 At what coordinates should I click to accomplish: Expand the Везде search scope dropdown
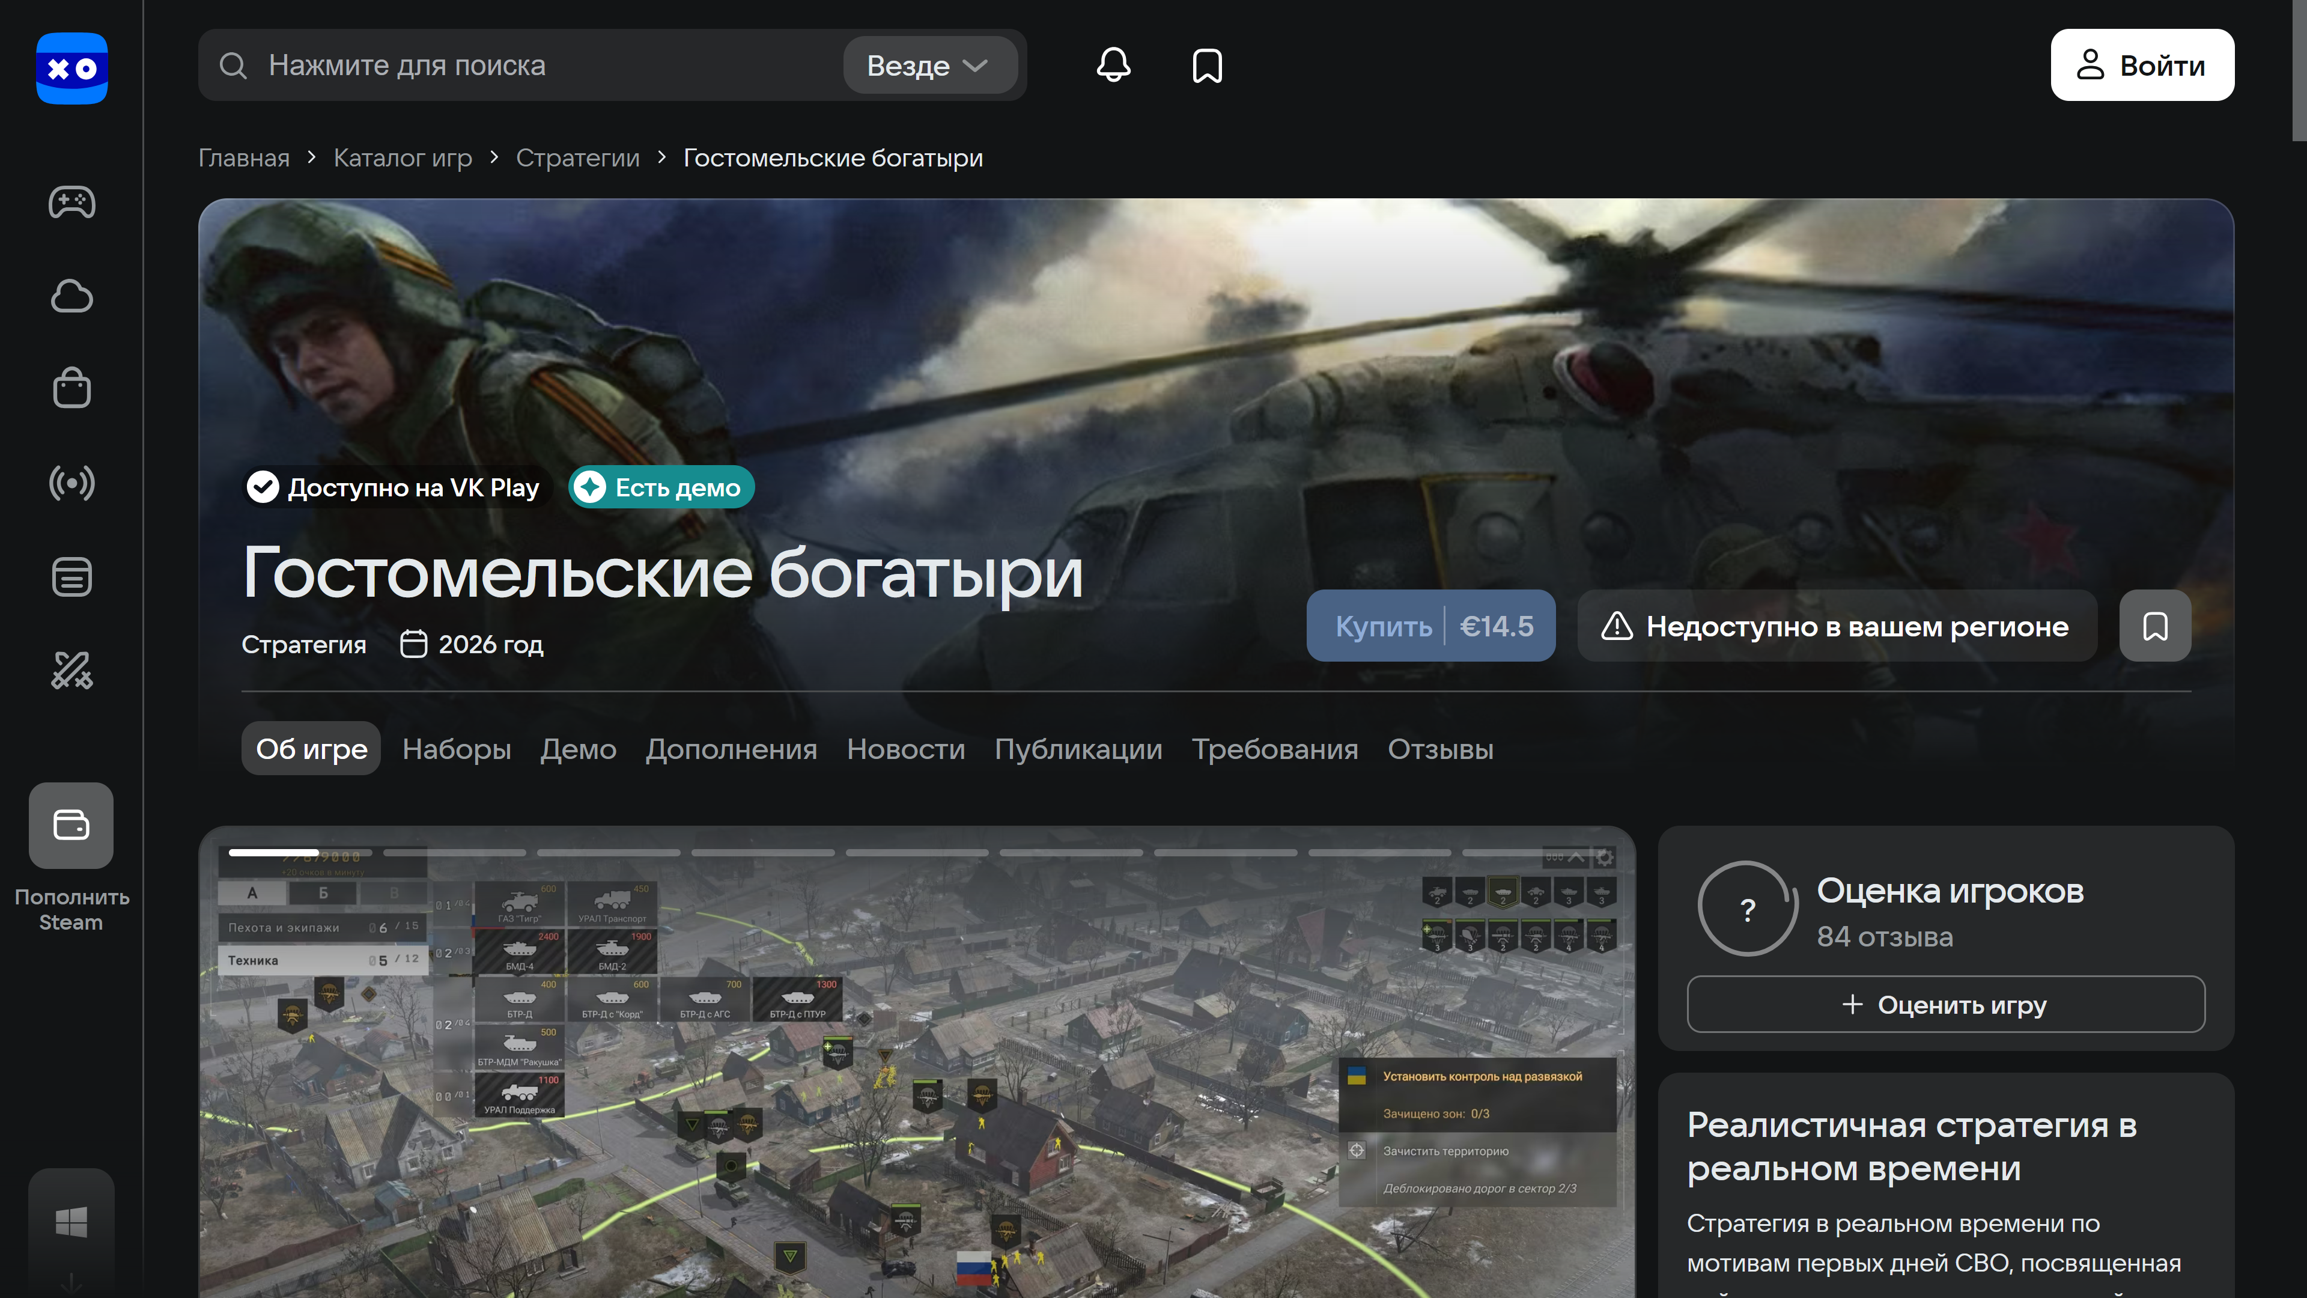pyautogui.click(x=929, y=66)
